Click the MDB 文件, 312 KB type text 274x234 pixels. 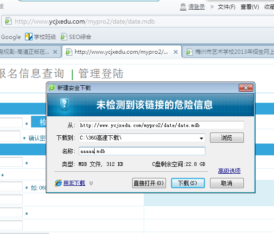(101, 164)
